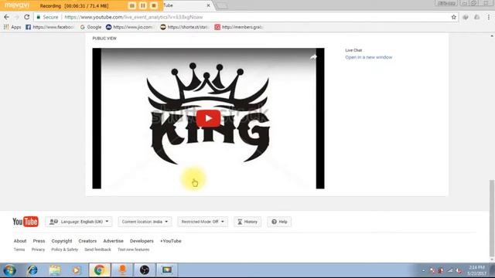The image size is (495, 278).
Task: Open the Copyright footer link
Action: pos(62,241)
